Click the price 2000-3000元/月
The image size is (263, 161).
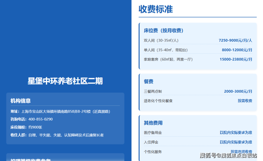238,91
